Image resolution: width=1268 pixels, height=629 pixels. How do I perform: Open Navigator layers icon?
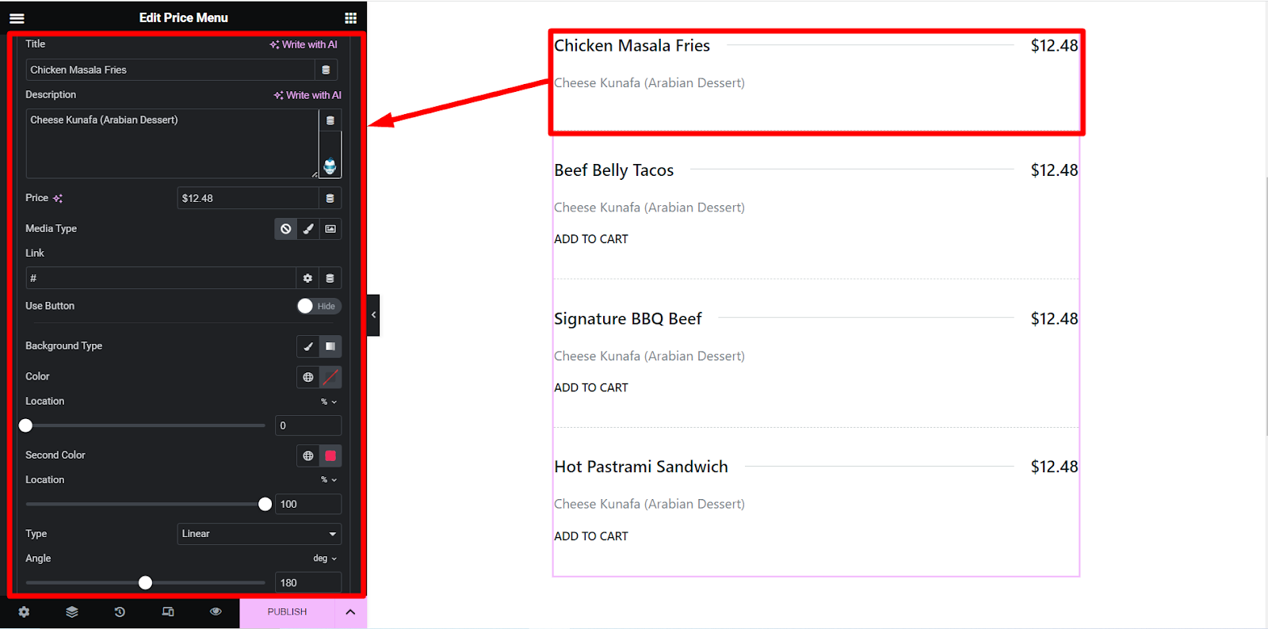click(x=72, y=612)
